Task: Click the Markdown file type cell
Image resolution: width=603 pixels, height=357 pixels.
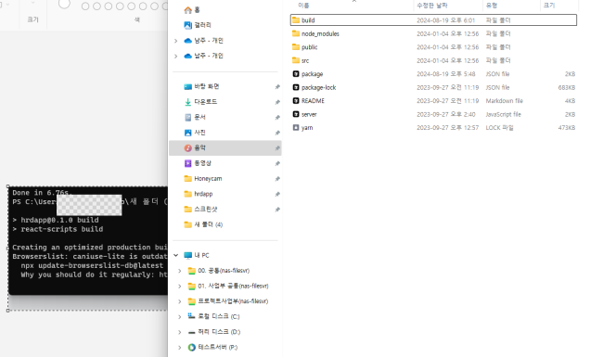Action: coord(504,101)
